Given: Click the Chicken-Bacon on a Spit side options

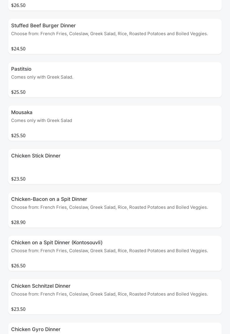Looking at the screenshot, I should pos(109,207).
